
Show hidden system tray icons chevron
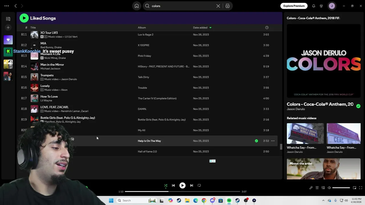click(x=323, y=200)
